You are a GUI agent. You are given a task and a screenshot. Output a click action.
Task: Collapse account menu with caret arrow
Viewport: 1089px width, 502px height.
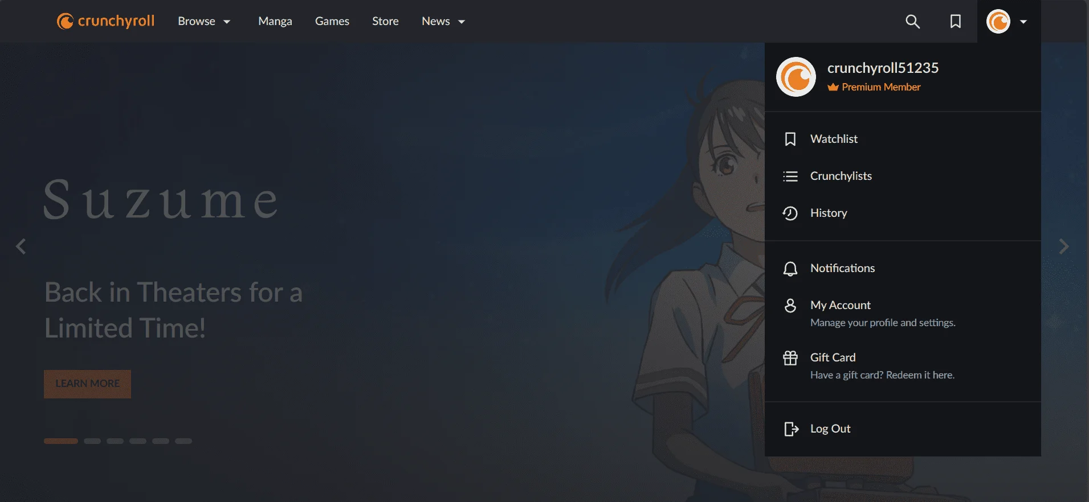pos(1023,22)
